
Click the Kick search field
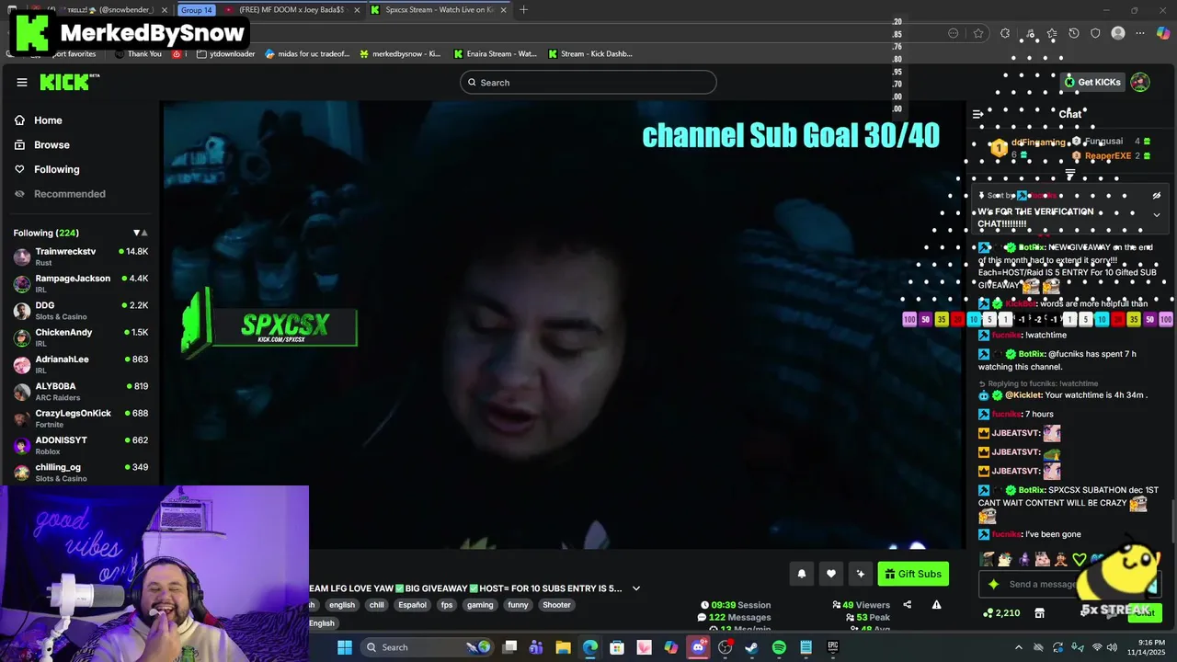click(588, 83)
